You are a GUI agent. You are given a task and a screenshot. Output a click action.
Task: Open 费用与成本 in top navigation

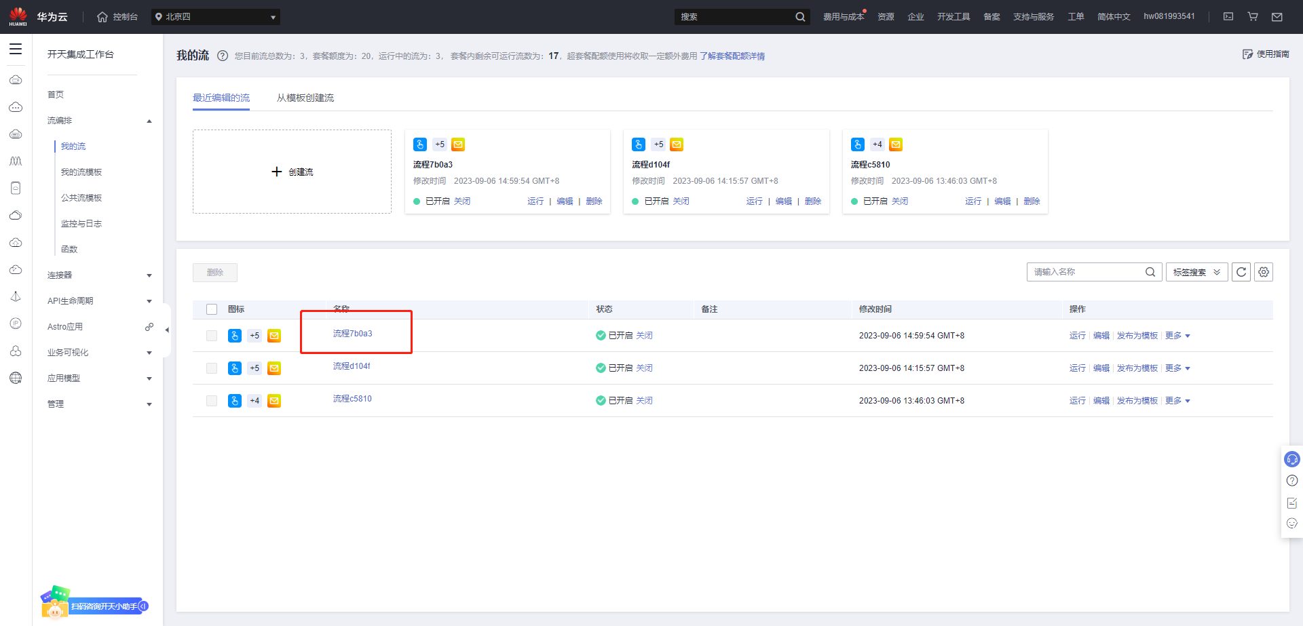[x=844, y=17]
